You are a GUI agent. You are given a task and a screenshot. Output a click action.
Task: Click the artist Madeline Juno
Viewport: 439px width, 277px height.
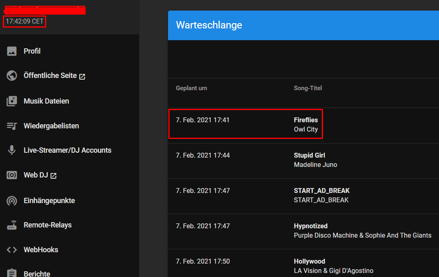click(x=316, y=164)
